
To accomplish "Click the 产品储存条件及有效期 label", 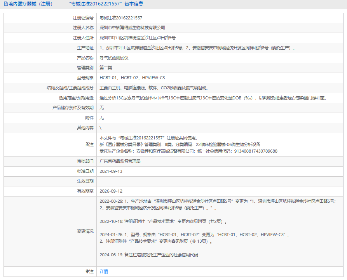I will coord(73,108).
